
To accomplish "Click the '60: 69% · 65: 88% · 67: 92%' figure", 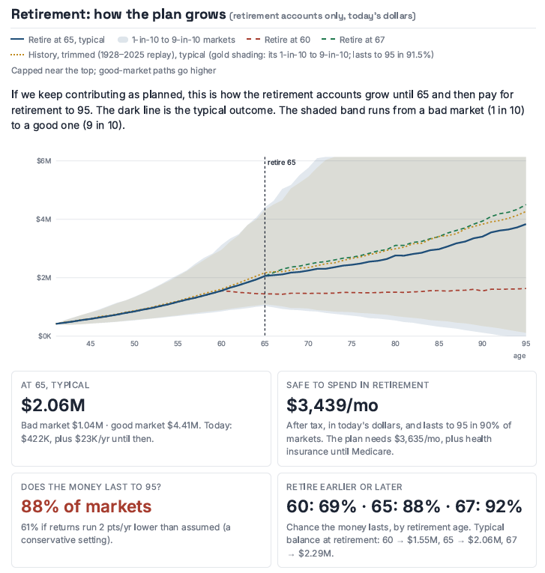I will 404,506.
